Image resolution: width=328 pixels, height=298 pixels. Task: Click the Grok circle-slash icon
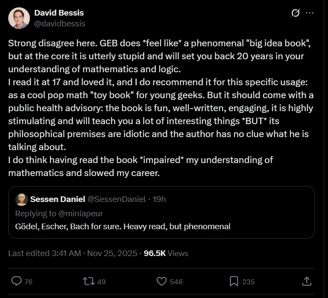pos(295,13)
